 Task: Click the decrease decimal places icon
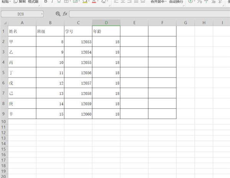(x=220, y=2)
